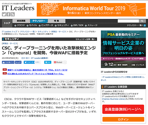The width and height of the screenshot is (148, 125).
Task: Select the トップ navigation tab
Action: click(7, 23)
